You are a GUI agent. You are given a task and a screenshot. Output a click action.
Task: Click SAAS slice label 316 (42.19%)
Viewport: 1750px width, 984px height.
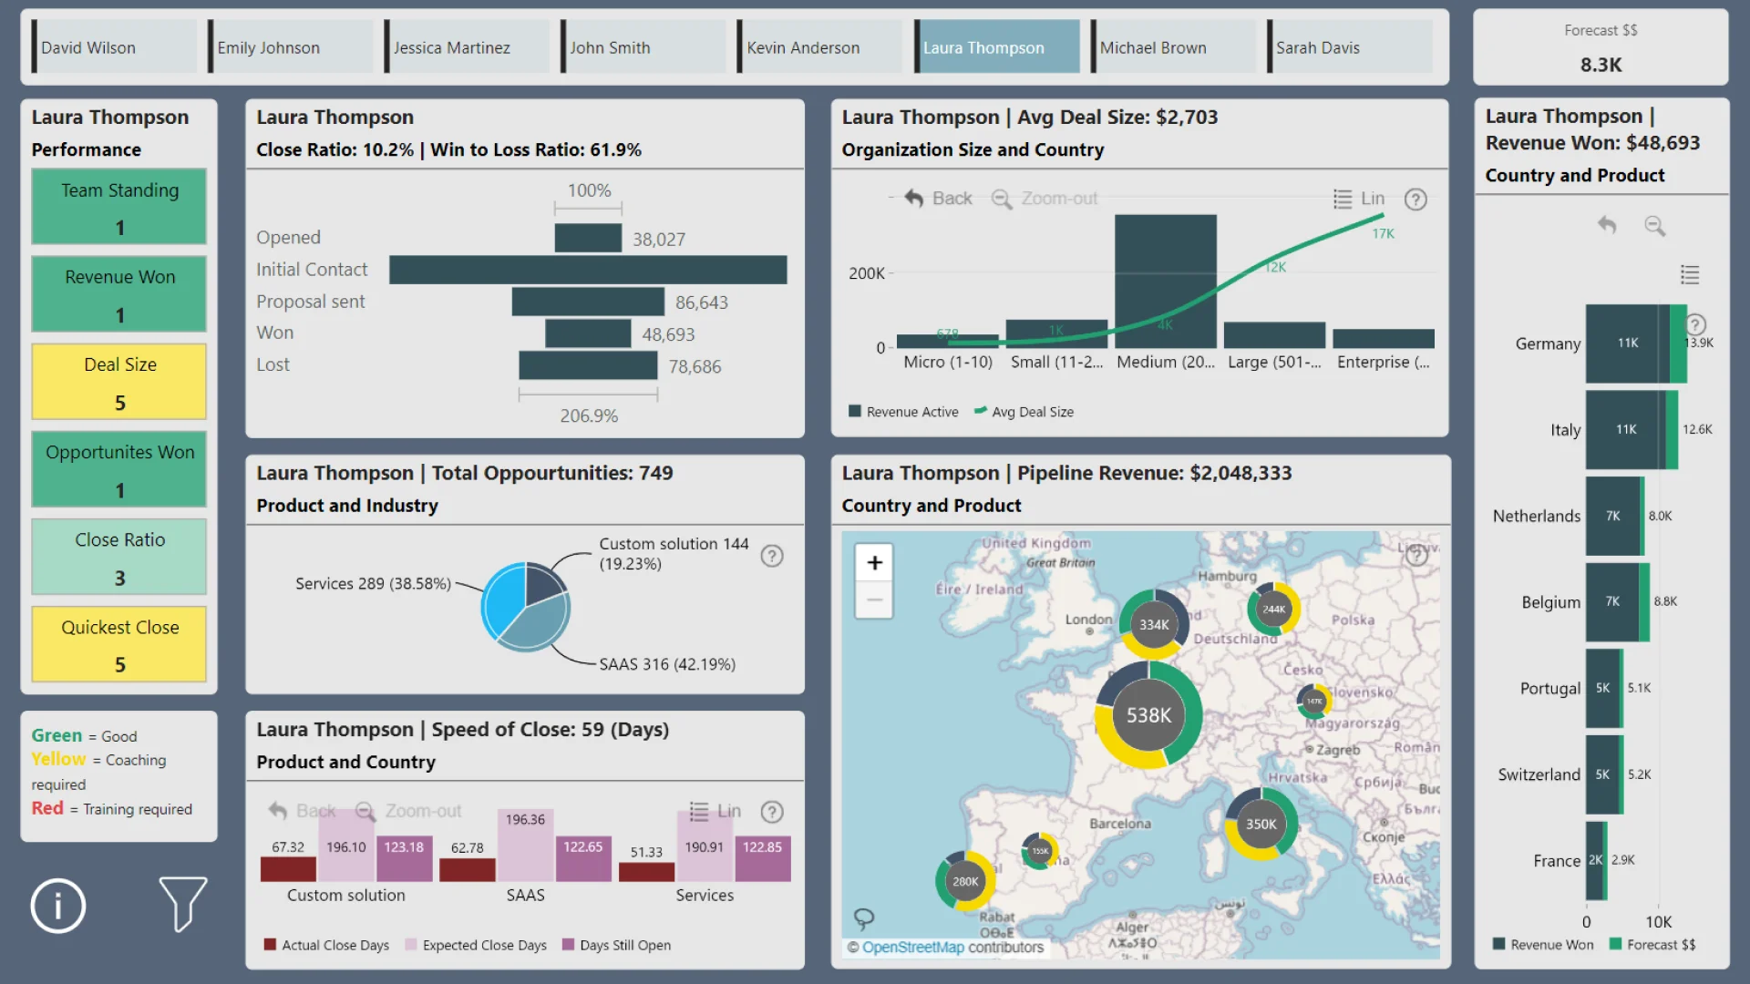(x=666, y=664)
